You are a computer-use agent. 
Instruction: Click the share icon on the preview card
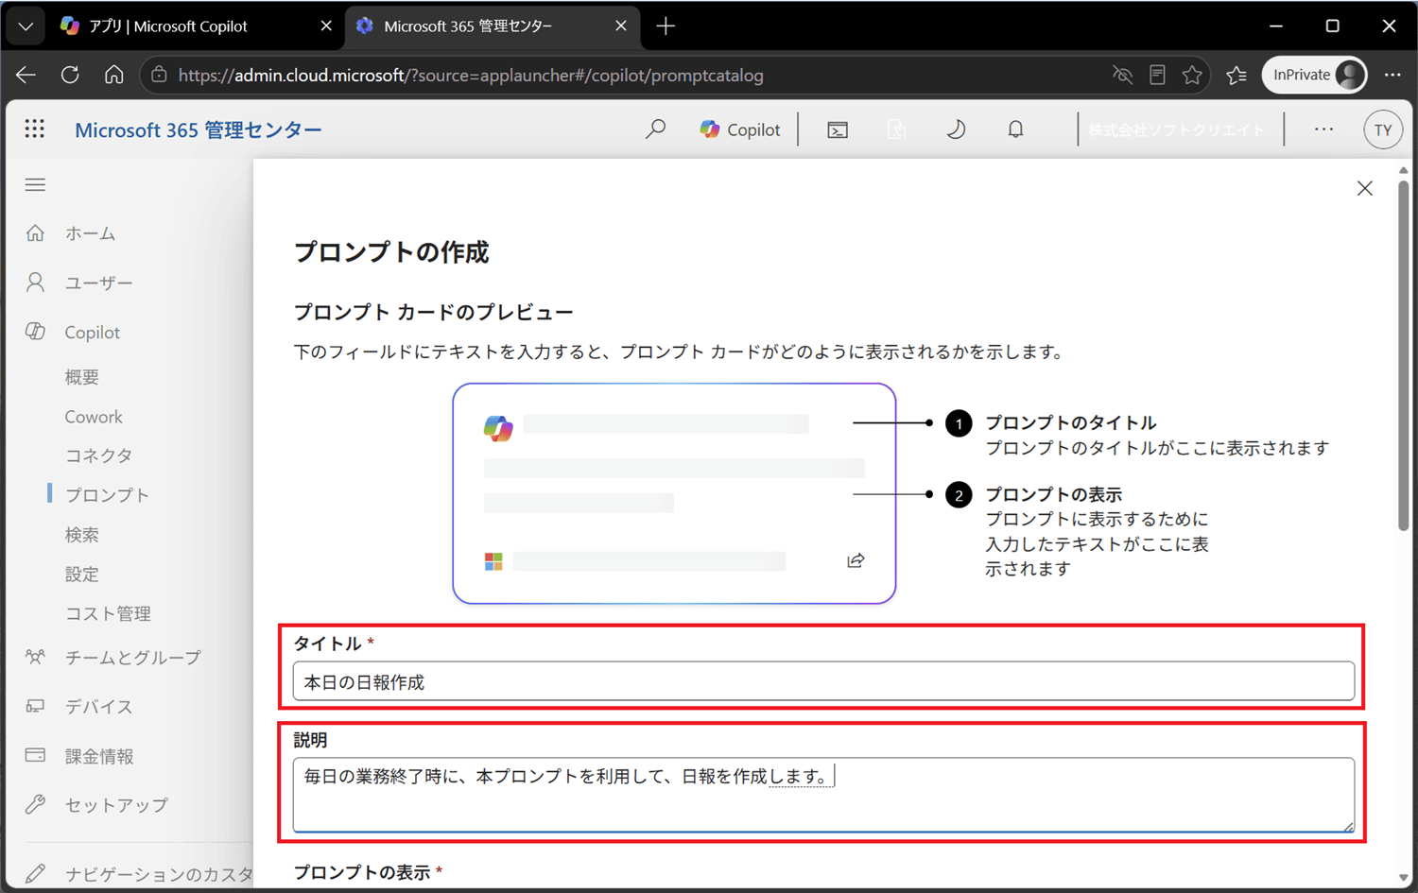pyautogui.click(x=856, y=560)
